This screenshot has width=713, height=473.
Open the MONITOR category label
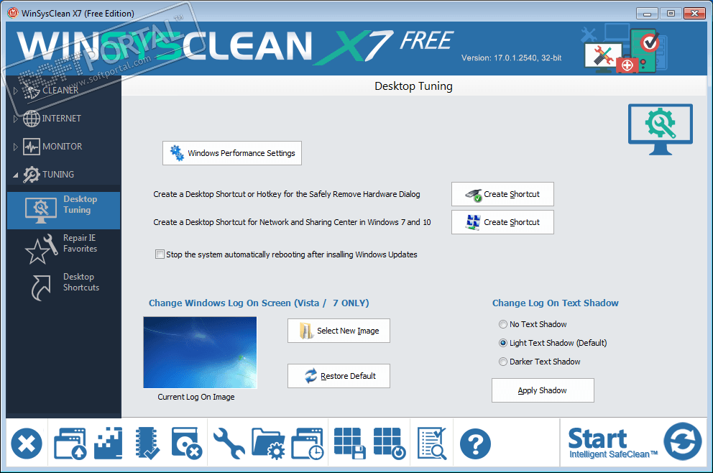point(63,147)
